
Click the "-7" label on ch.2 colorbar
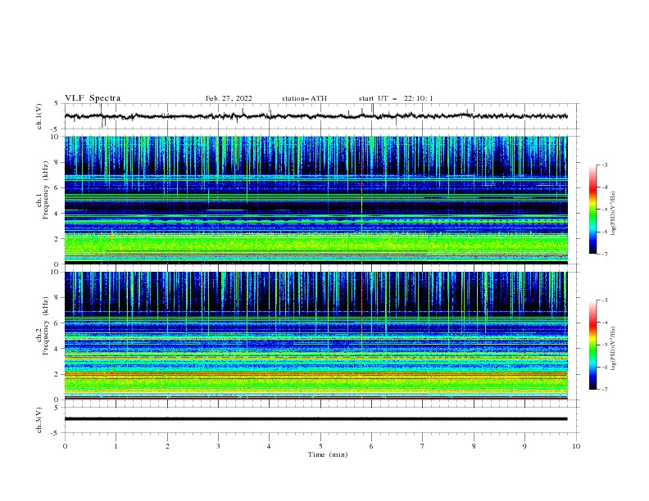coord(604,389)
